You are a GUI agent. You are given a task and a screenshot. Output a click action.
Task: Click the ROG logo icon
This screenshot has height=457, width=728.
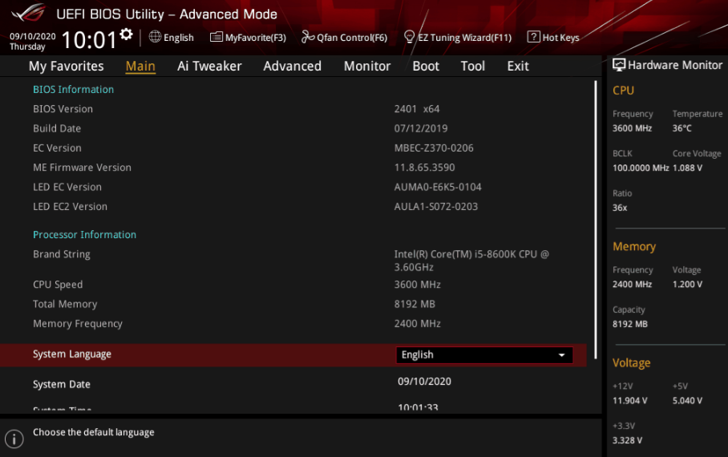click(28, 12)
